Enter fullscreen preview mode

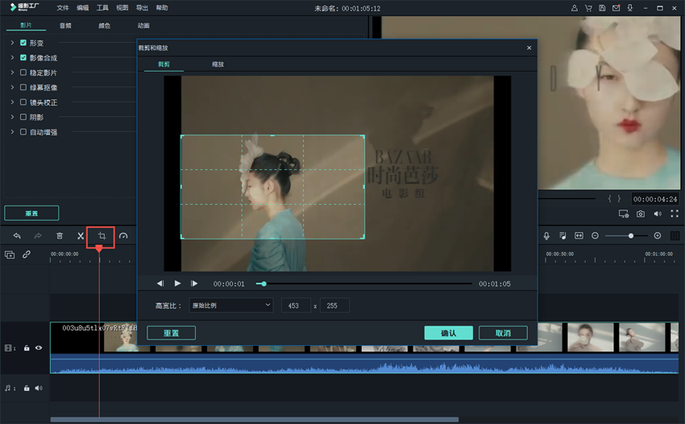674,214
